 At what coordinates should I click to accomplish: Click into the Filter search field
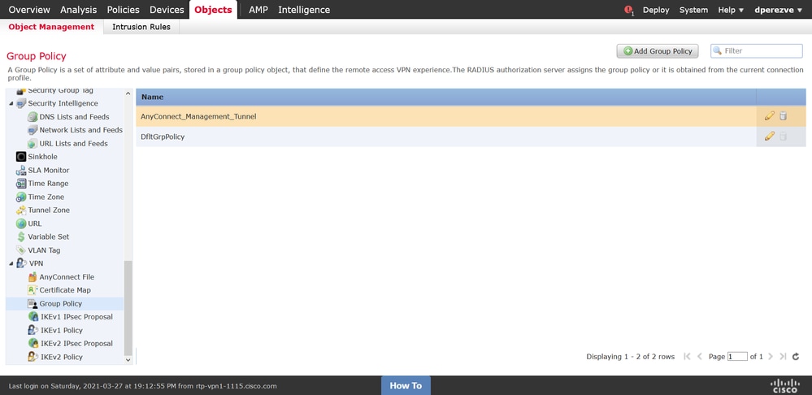pos(757,50)
